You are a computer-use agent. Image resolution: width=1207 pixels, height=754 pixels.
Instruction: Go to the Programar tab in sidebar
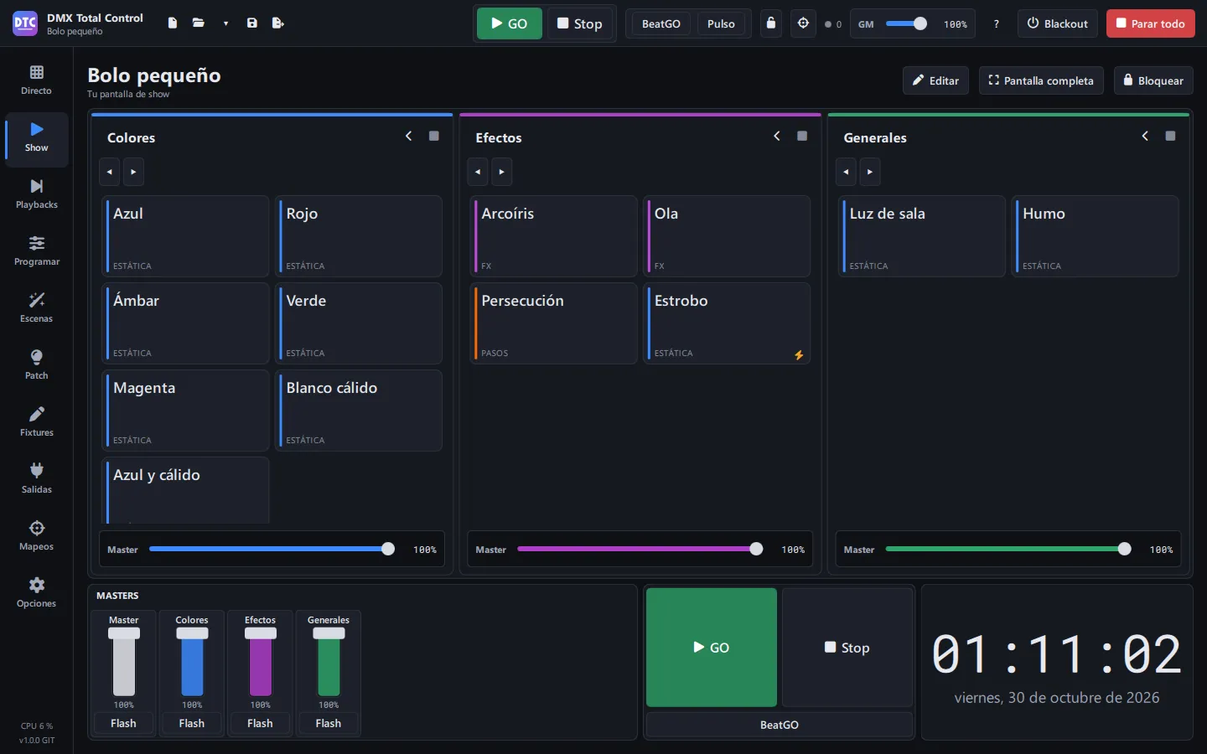[x=36, y=250]
